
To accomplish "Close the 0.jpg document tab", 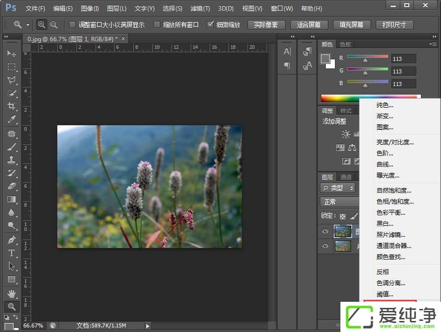I will tap(123, 39).
